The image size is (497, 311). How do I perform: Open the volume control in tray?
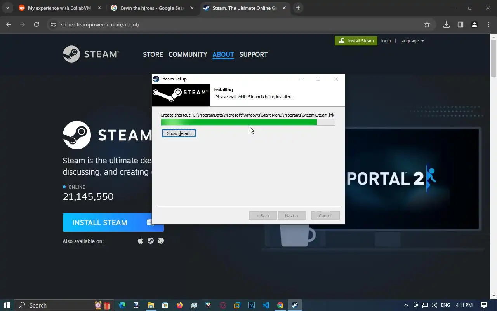click(x=434, y=305)
